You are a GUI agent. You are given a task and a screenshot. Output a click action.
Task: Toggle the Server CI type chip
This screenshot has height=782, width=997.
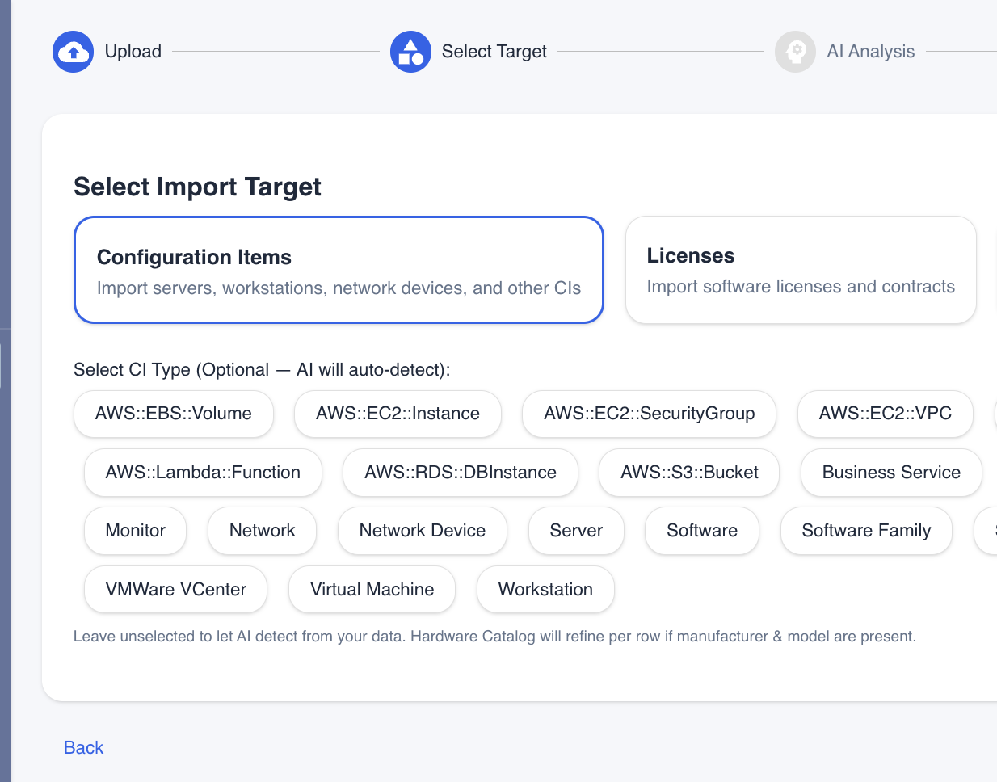point(576,531)
